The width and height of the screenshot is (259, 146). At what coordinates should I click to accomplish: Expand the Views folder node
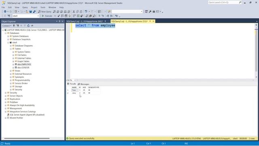pyautogui.click(x=11, y=71)
